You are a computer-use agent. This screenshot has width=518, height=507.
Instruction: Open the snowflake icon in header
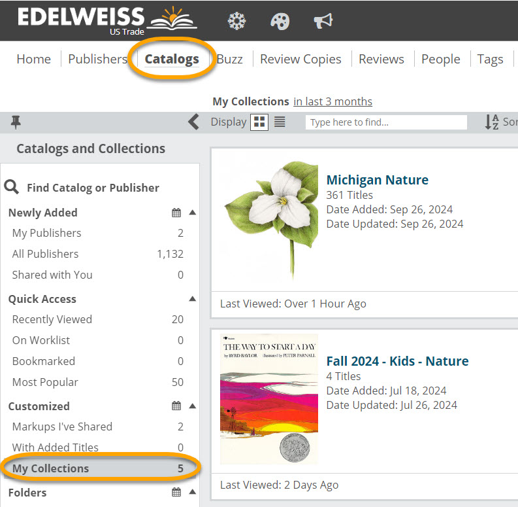(x=237, y=21)
